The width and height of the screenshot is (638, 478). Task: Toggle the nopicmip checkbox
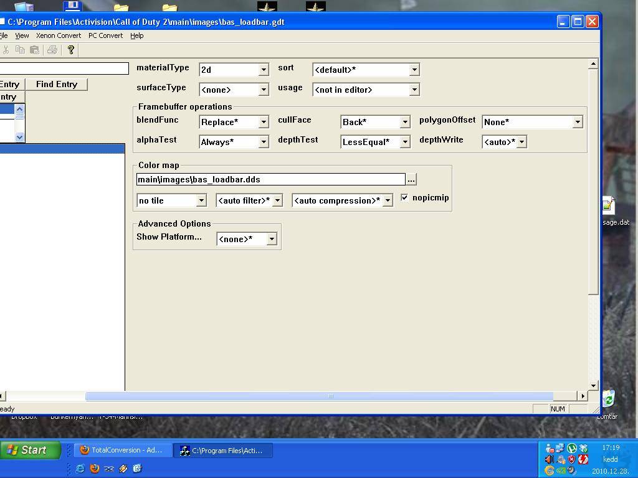pos(404,198)
